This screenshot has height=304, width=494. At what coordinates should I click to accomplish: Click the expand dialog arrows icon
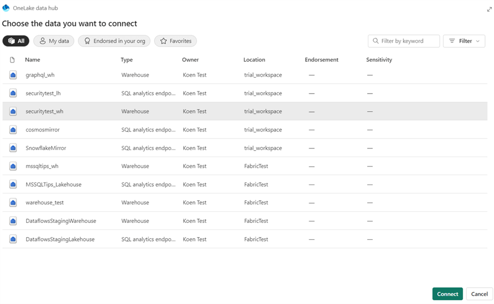(x=489, y=9)
